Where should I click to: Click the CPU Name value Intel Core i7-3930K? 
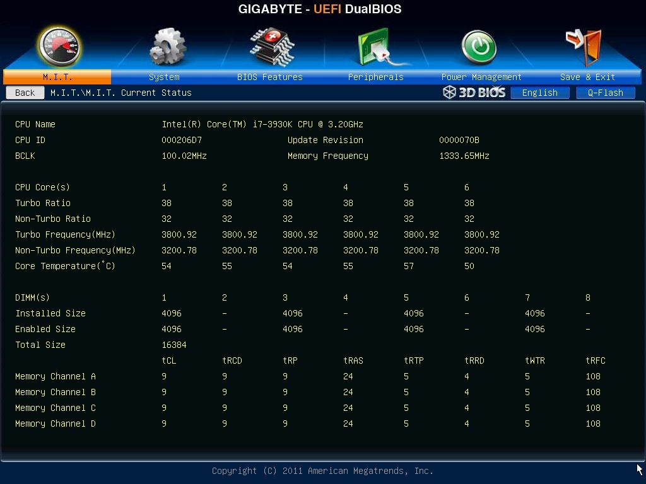point(262,124)
